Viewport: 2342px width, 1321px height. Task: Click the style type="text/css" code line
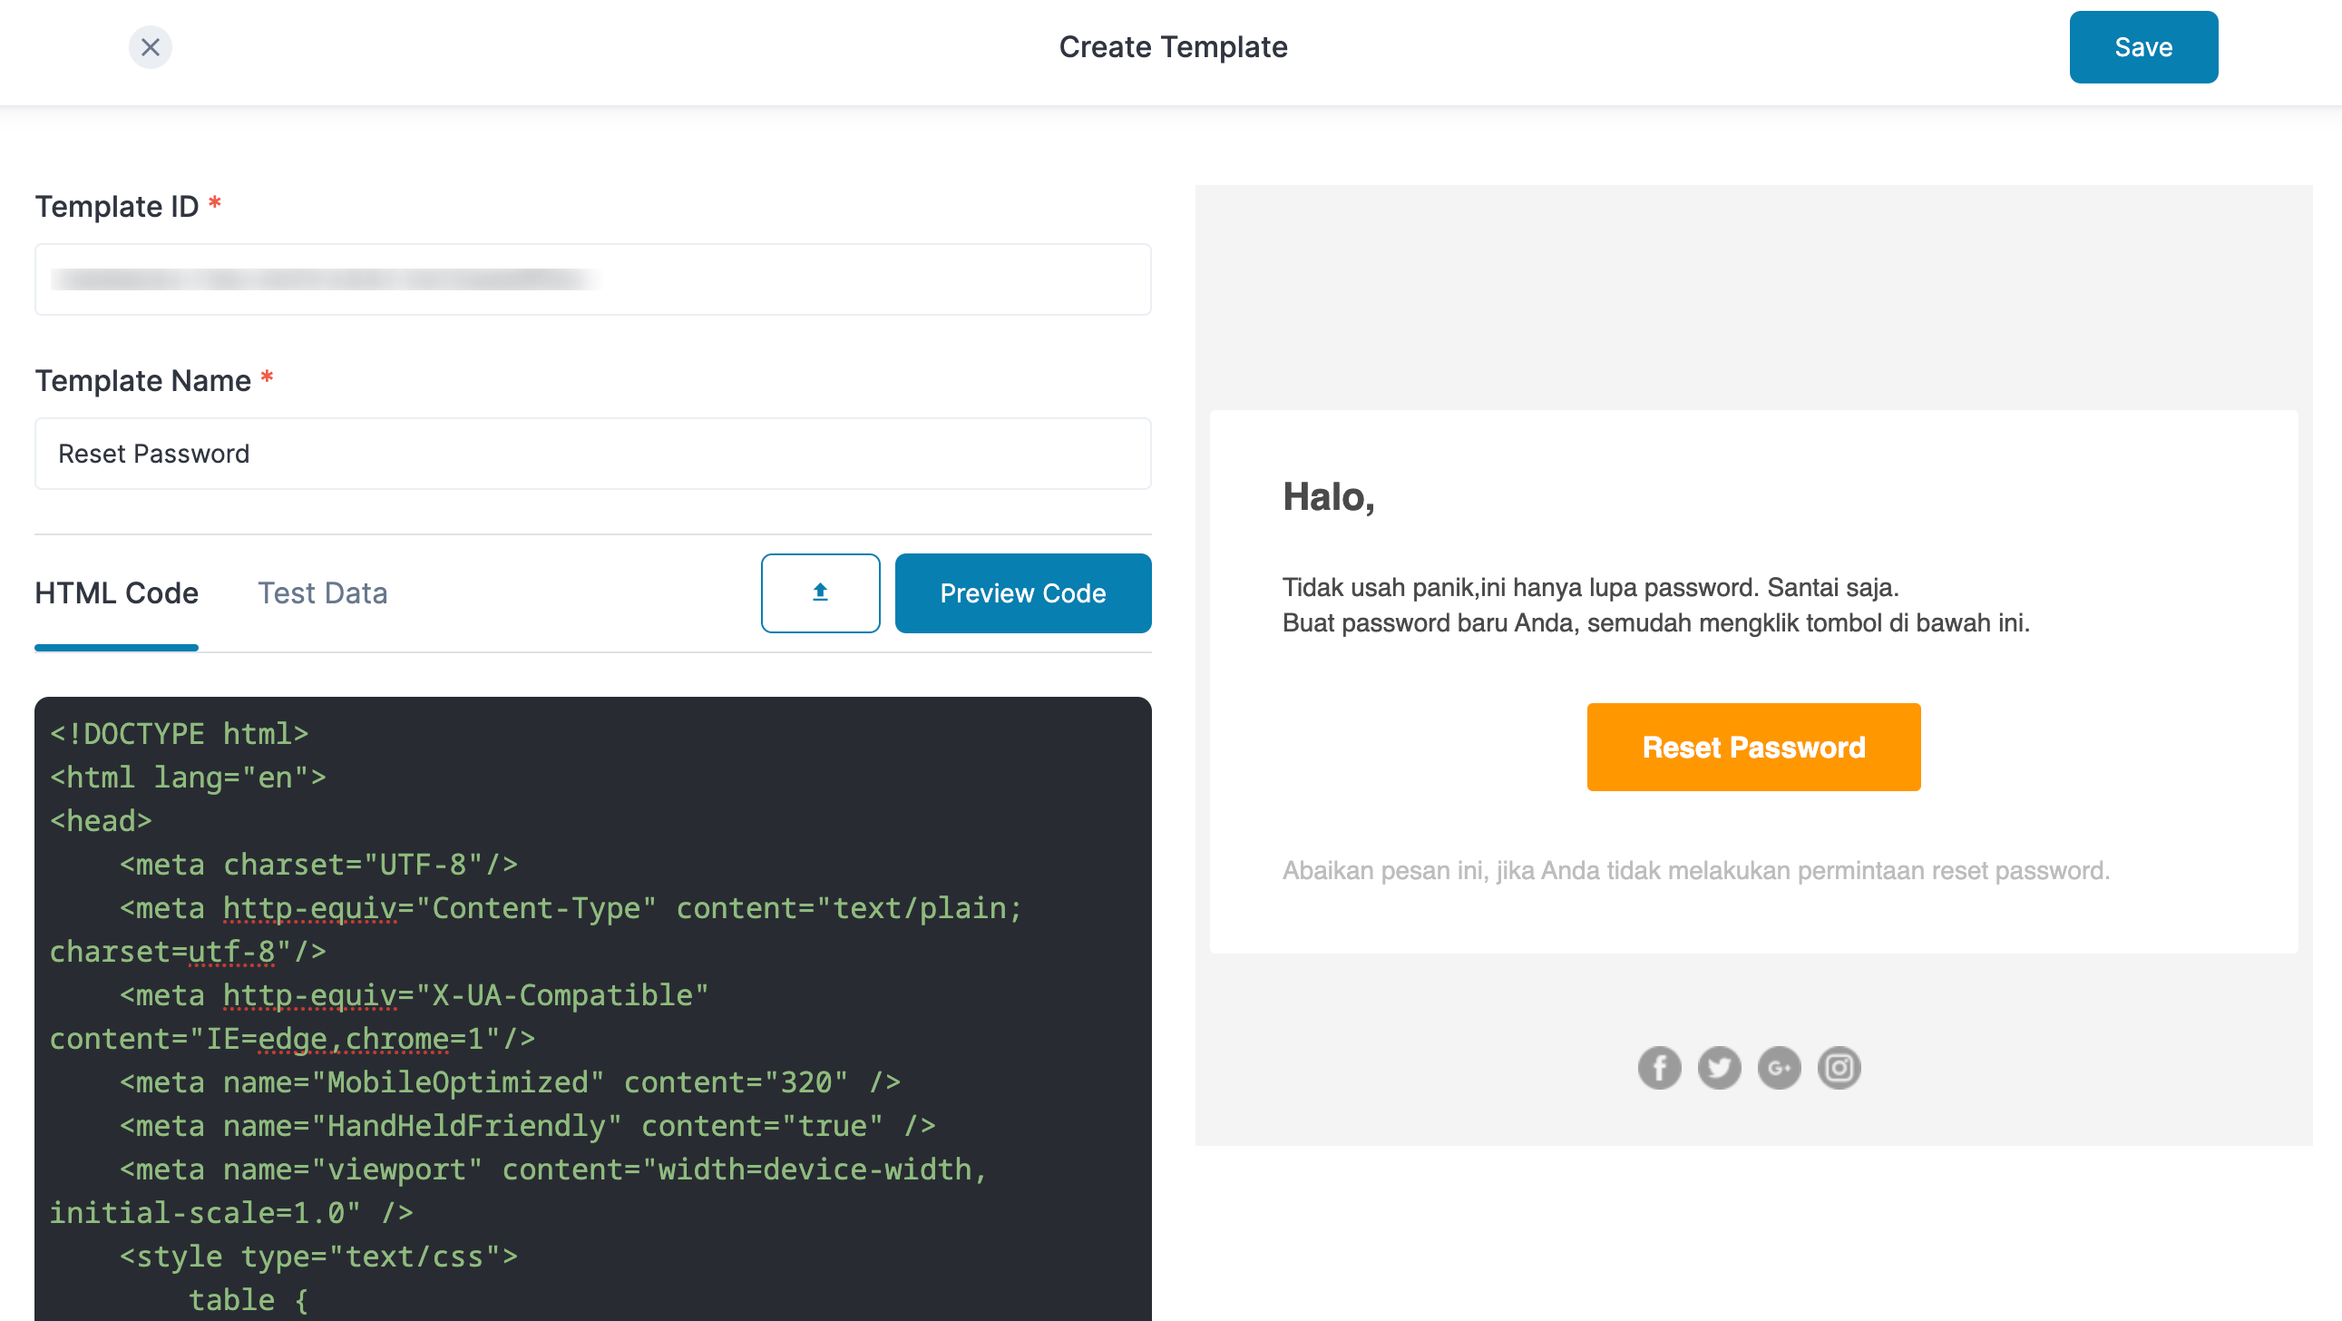[318, 1257]
